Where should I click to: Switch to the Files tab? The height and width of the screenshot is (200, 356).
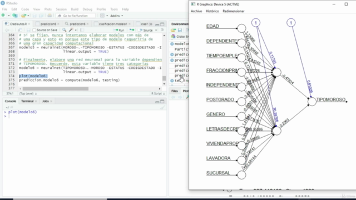pyautogui.click(x=174, y=91)
